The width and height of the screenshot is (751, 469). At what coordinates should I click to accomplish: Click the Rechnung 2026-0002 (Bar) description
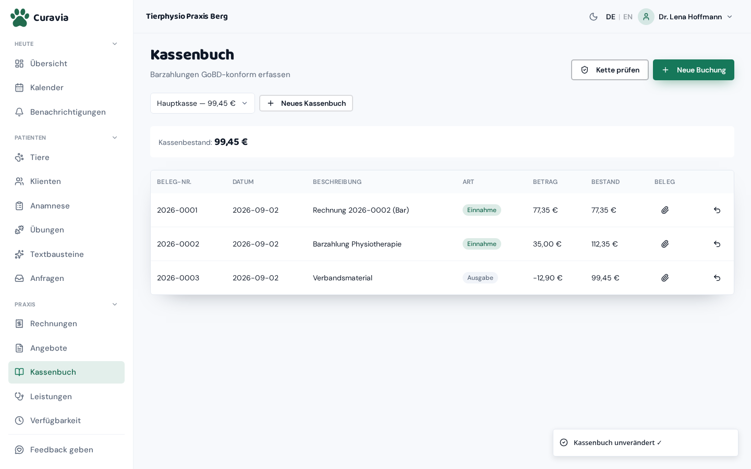[361, 210]
